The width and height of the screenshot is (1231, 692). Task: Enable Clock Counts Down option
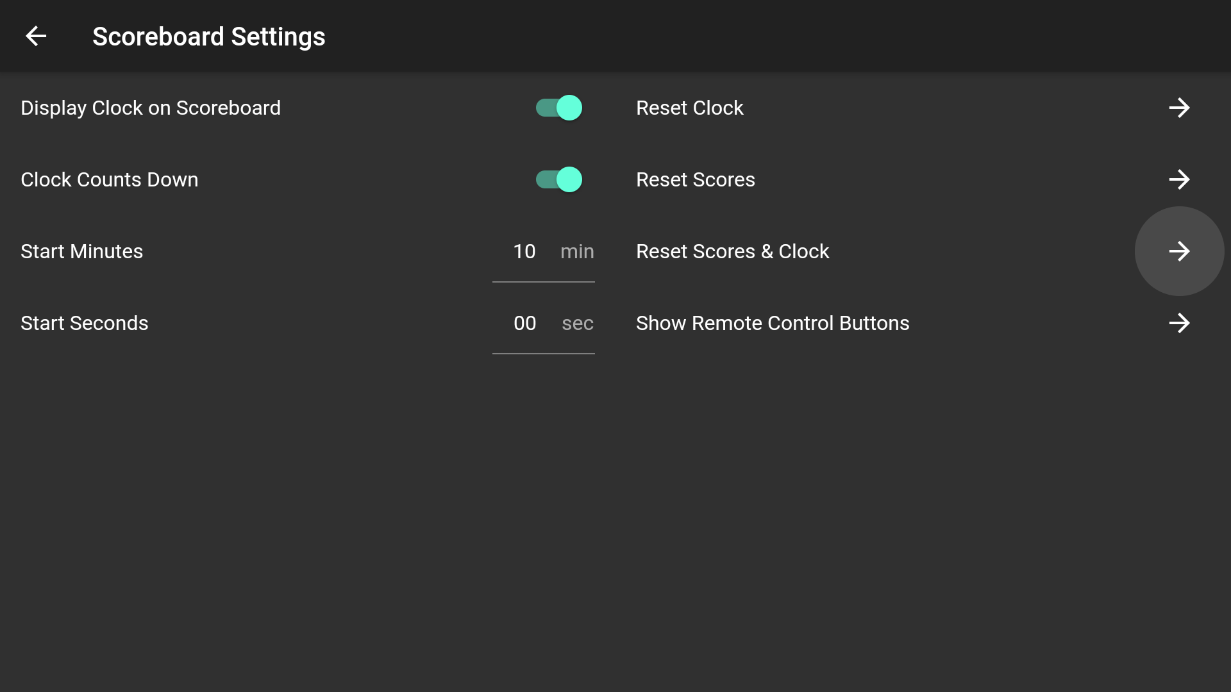558,179
